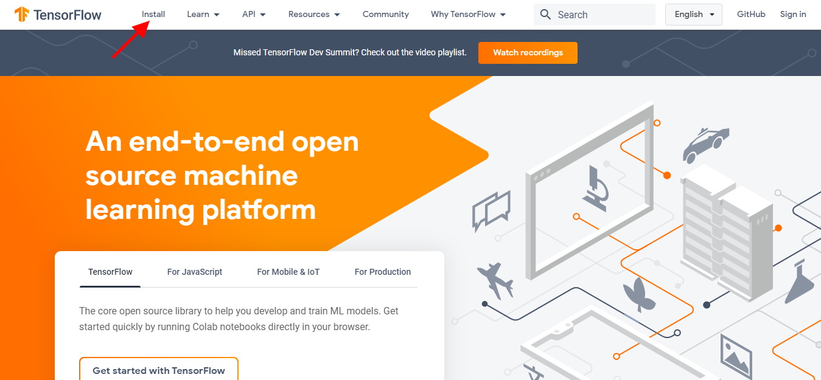The height and width of the screenshot is (380, 821).
Task: Open the Why TensorFlow menu
Action: 468,15
